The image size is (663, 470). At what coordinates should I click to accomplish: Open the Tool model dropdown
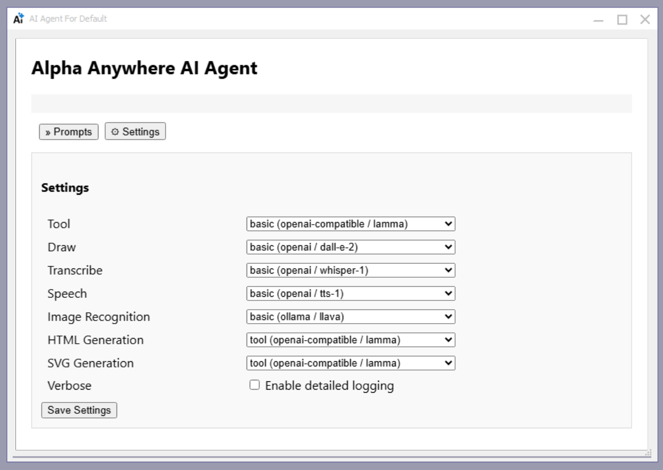coord(351,224)
